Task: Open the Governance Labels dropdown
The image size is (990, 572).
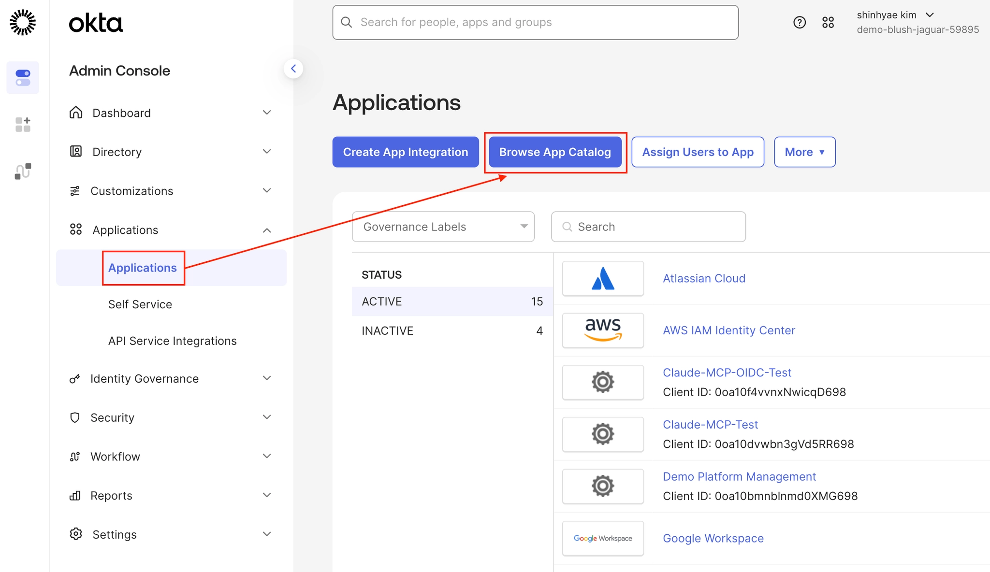Action: click(x=443, y=227)
